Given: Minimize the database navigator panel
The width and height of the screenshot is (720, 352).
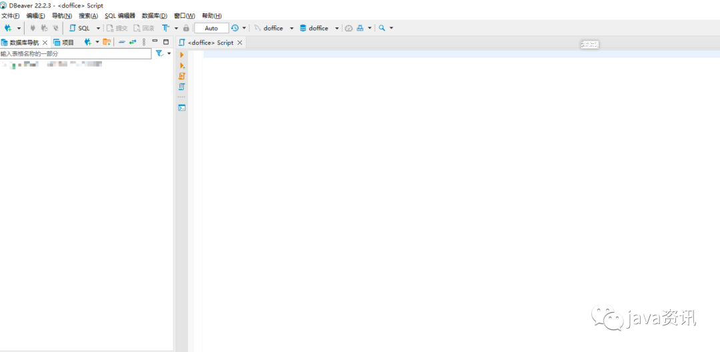Looking at the screenshot, I should click(155, 41).
